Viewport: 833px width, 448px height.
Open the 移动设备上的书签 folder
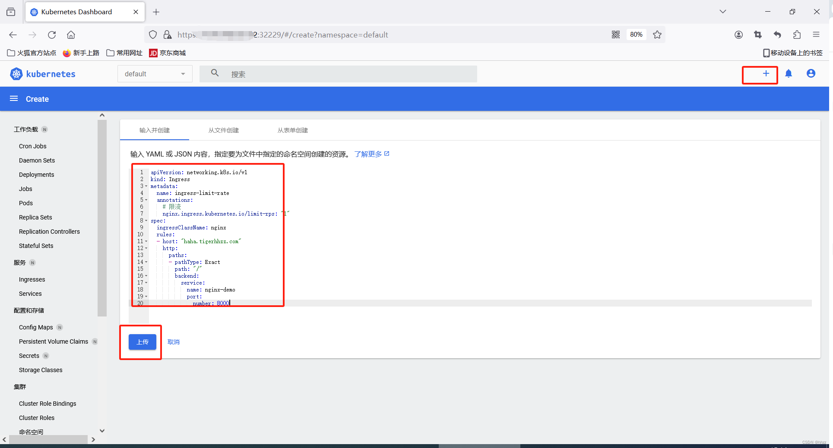[x=793, y=53]
